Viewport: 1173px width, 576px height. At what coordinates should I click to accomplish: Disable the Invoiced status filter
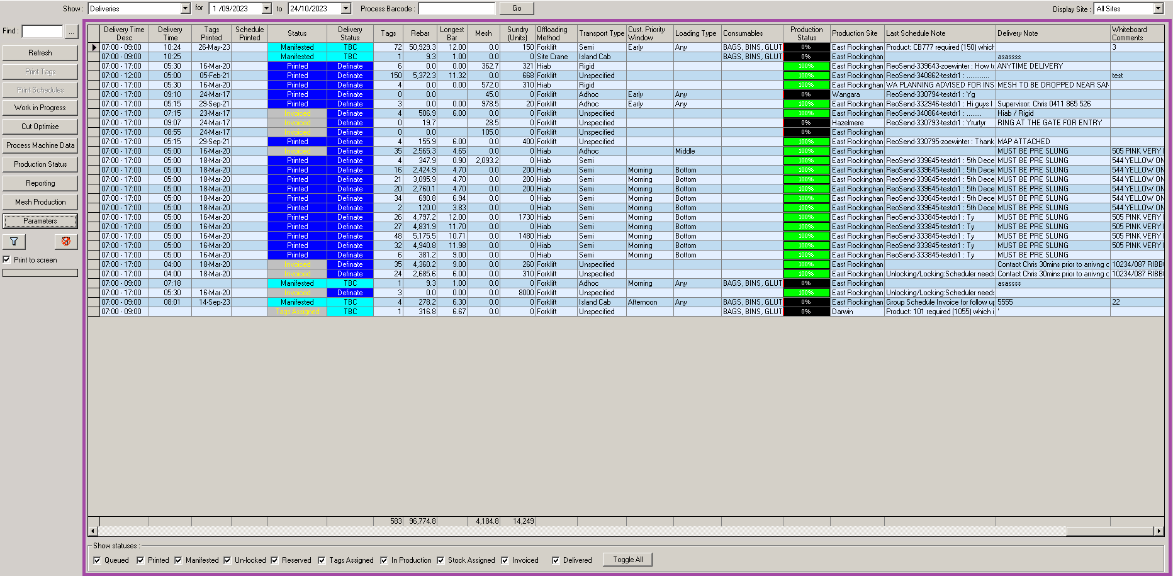(x=505, y=560)
